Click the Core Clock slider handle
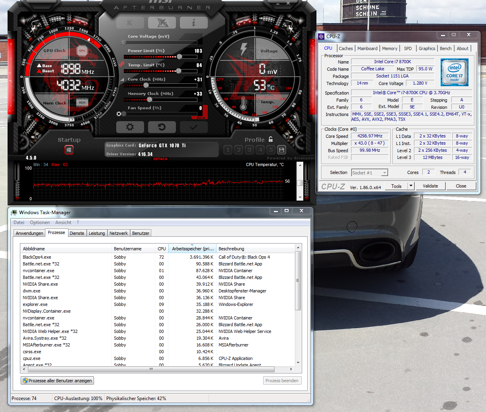The height and width of the screenshot is (412, 486). pyautogui.click(x=146, y=85)
